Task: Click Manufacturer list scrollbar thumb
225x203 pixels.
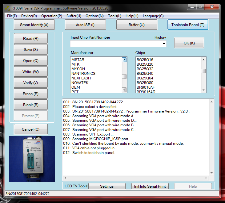Action: pos(124,76)
